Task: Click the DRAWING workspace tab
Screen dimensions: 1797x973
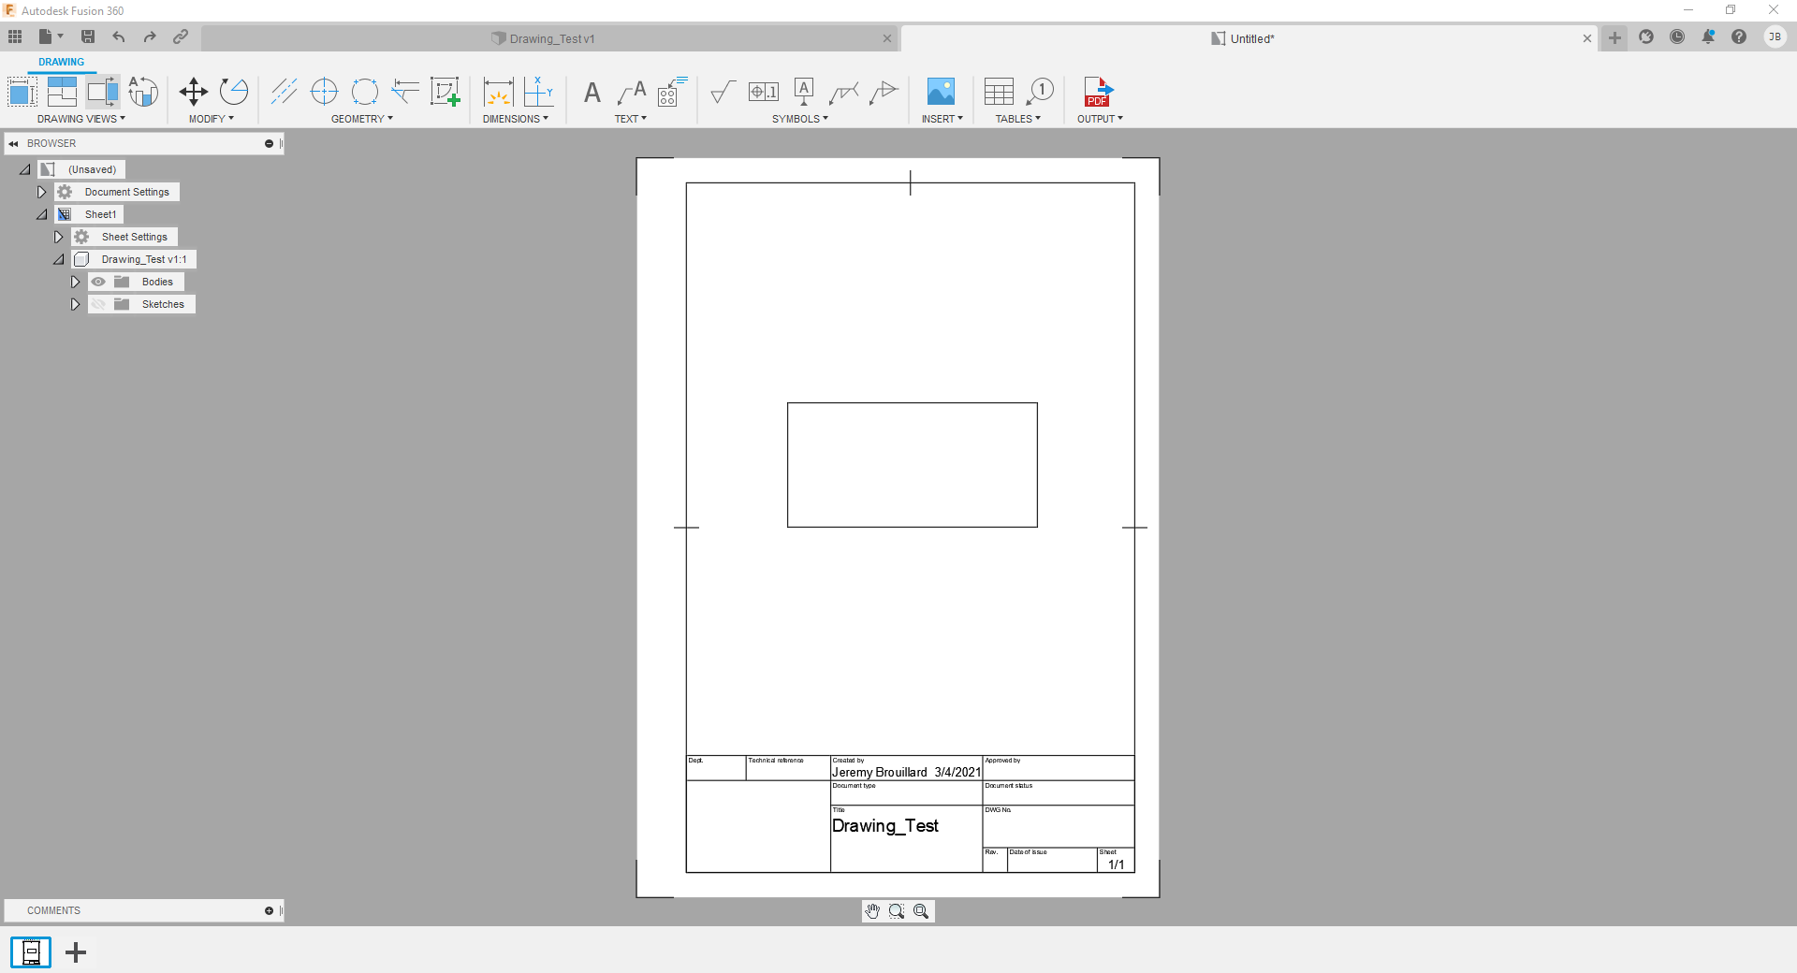Action: (61, 62)
